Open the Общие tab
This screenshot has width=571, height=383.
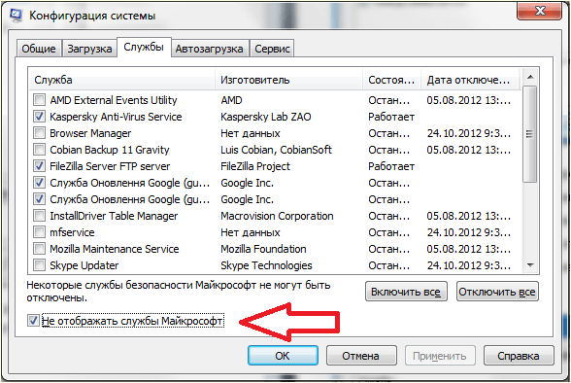(39, 49)
